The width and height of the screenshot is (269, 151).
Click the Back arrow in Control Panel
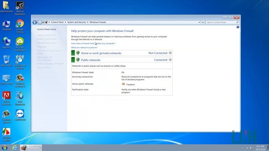tap(34, 22)
